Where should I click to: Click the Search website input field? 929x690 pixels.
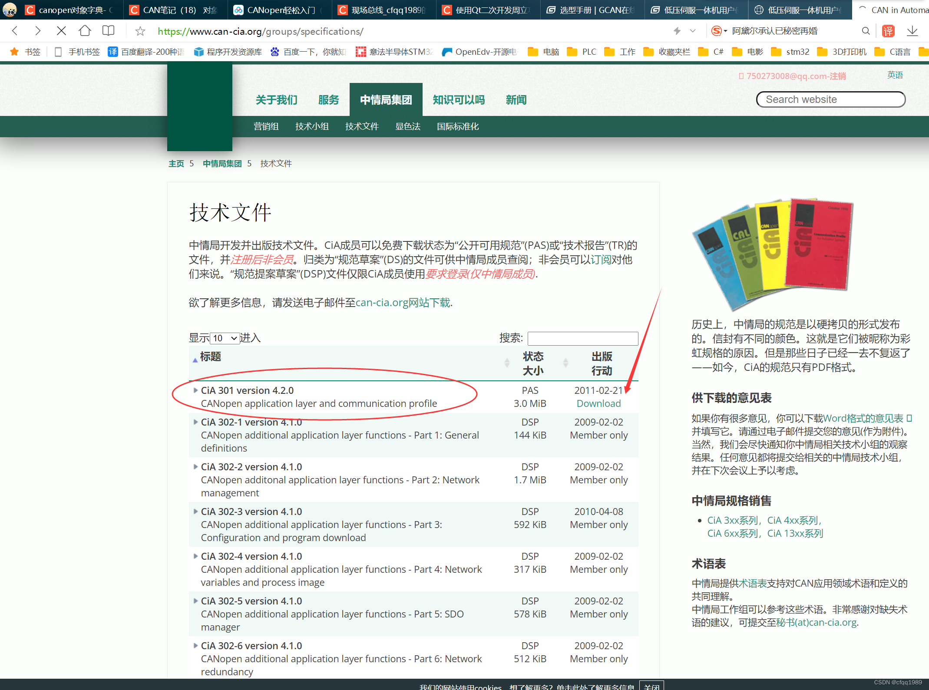coord(830,99)
